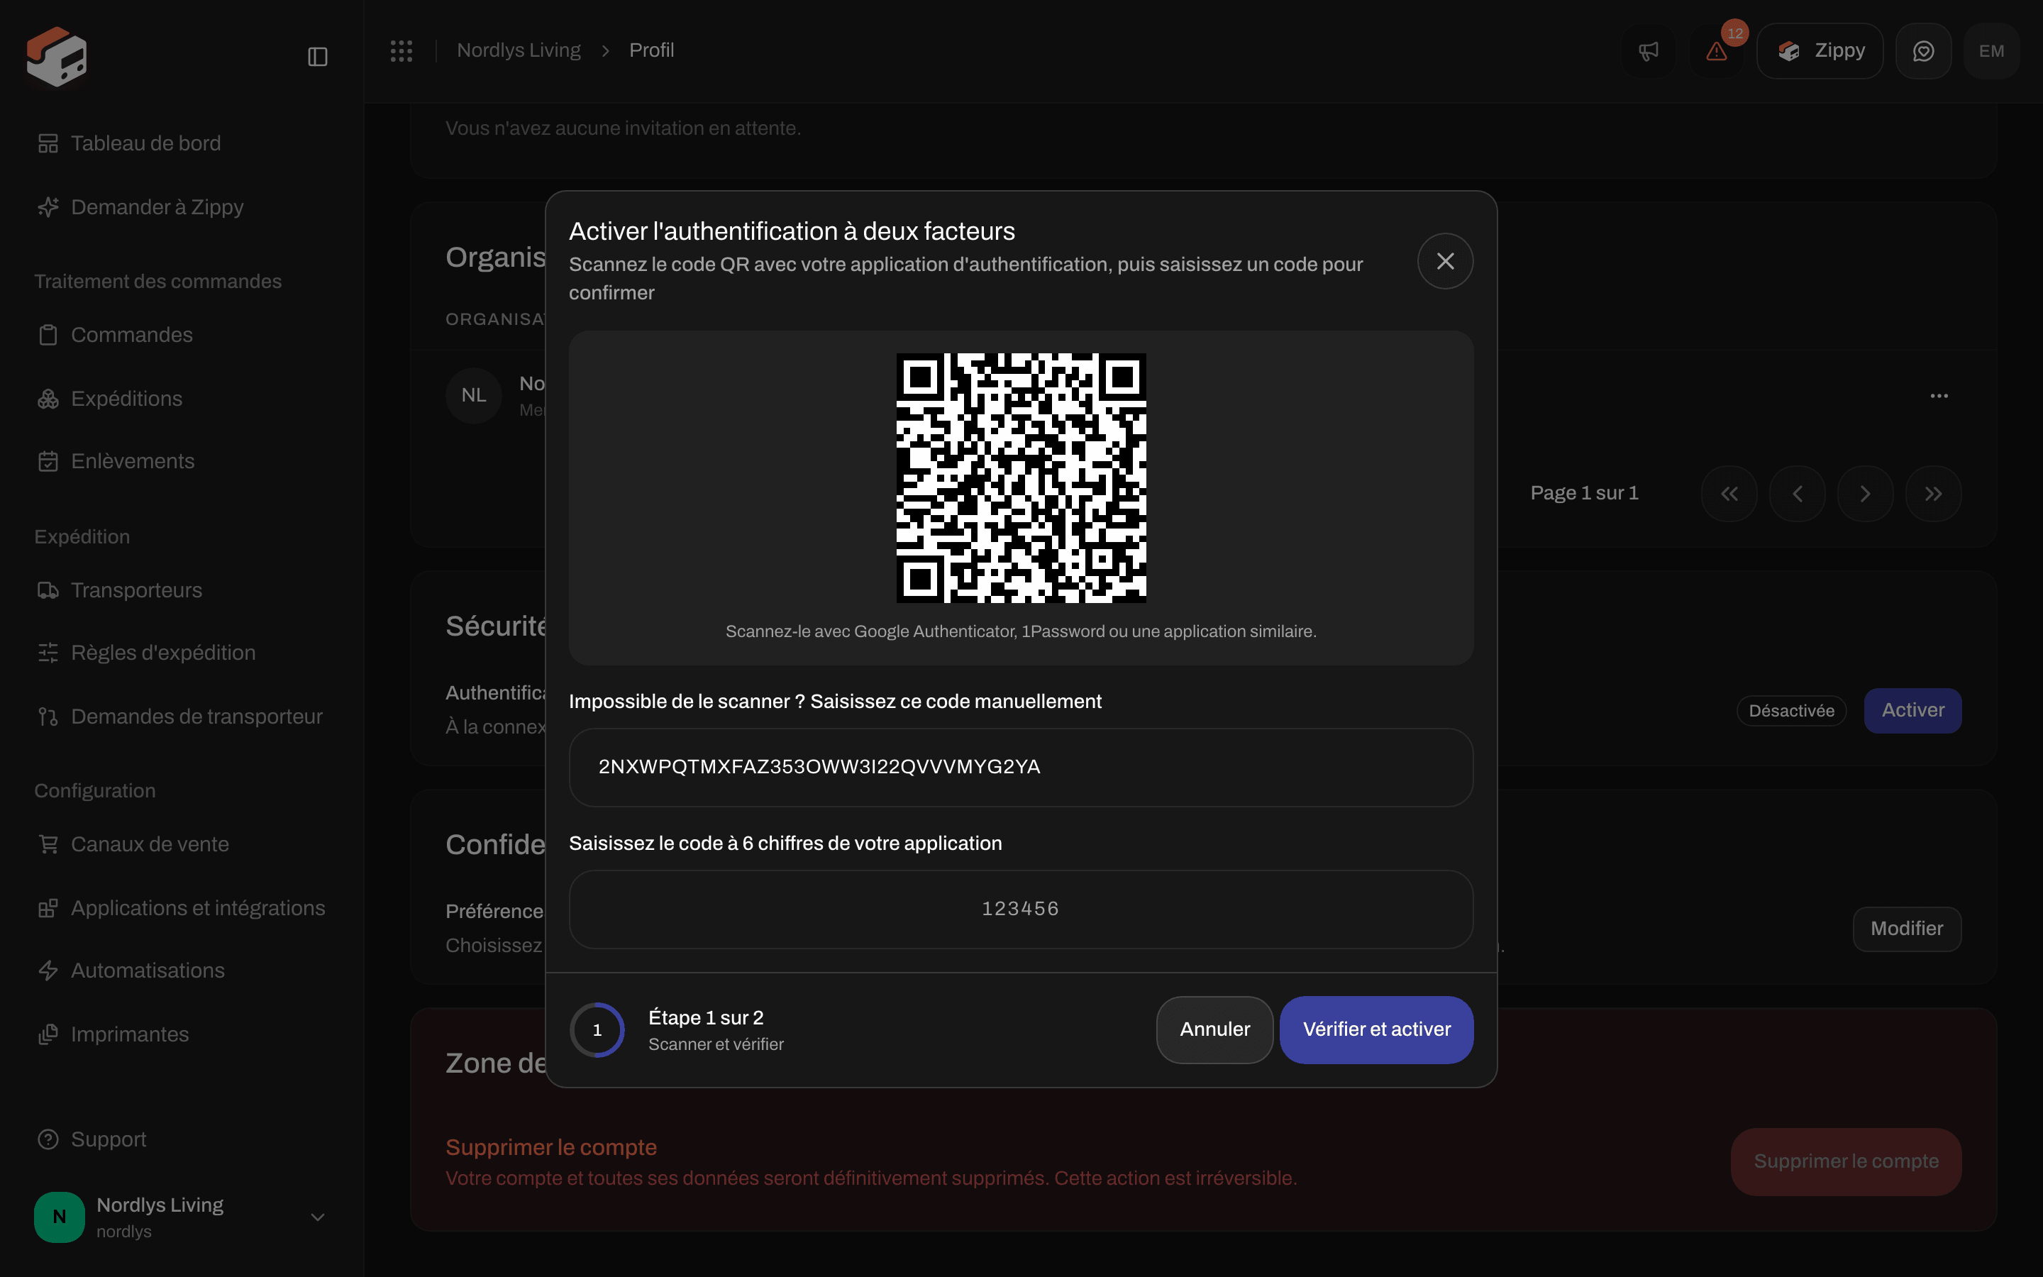Go to last page double-chevron
This screenshot has height=1277, width=2043.
coord(1933,493)
